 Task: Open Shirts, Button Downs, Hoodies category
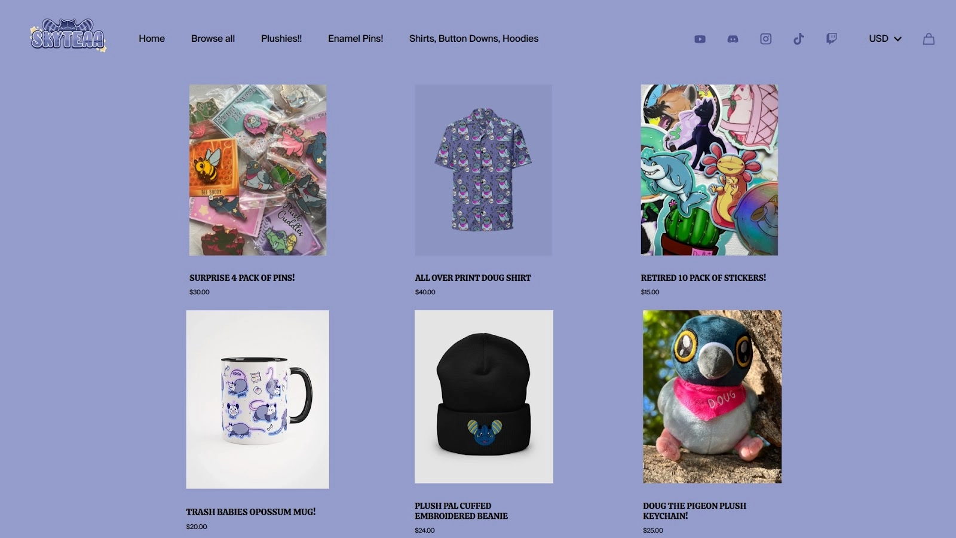tap(474, 39)
